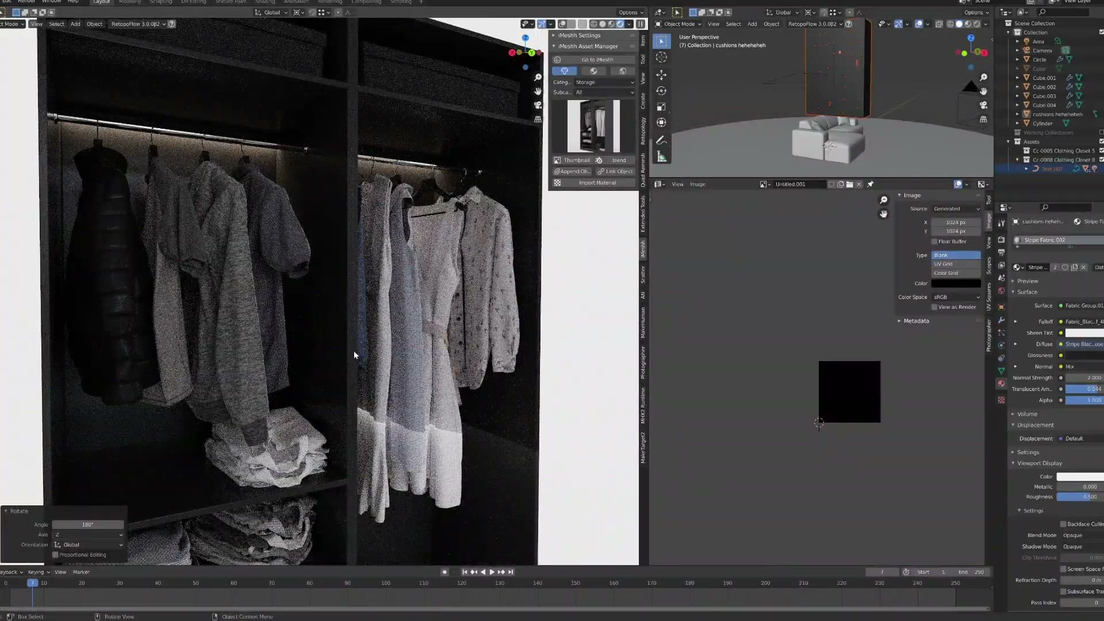The width and height of the screenshot is (1104, 621).
Task: Click pan hand icon in left render viewport
Action: click(538, 91)
